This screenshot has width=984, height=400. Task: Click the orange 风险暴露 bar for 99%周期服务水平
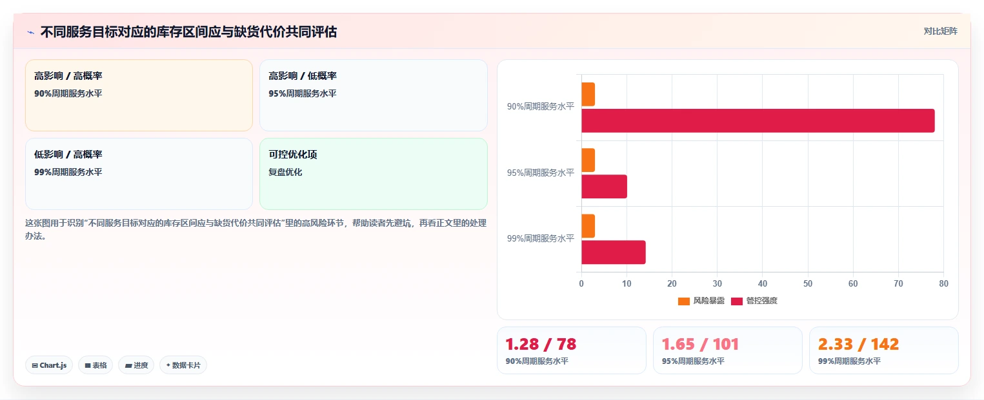coord(588,226)
